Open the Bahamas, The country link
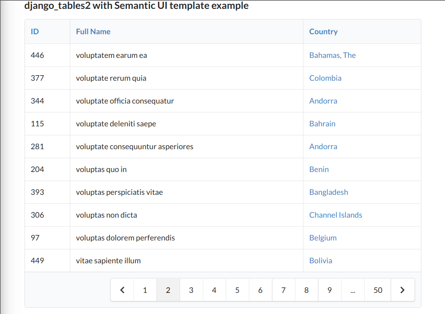 click(x=333, y=55)
